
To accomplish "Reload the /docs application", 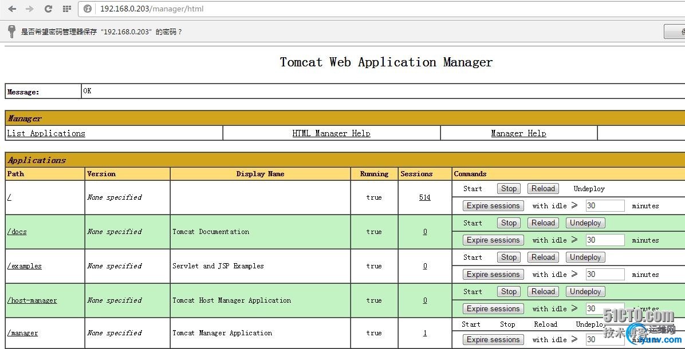I will point(543,223).
